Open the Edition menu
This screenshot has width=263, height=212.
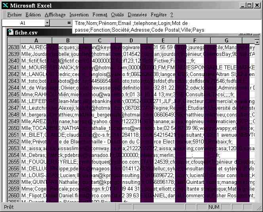click(x=33, y=15)
